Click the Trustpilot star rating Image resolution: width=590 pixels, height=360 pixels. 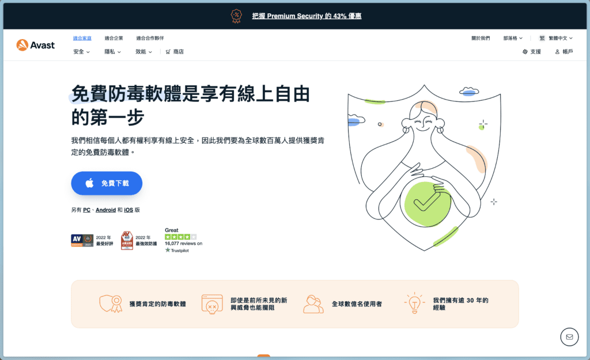tap(180, 236)
